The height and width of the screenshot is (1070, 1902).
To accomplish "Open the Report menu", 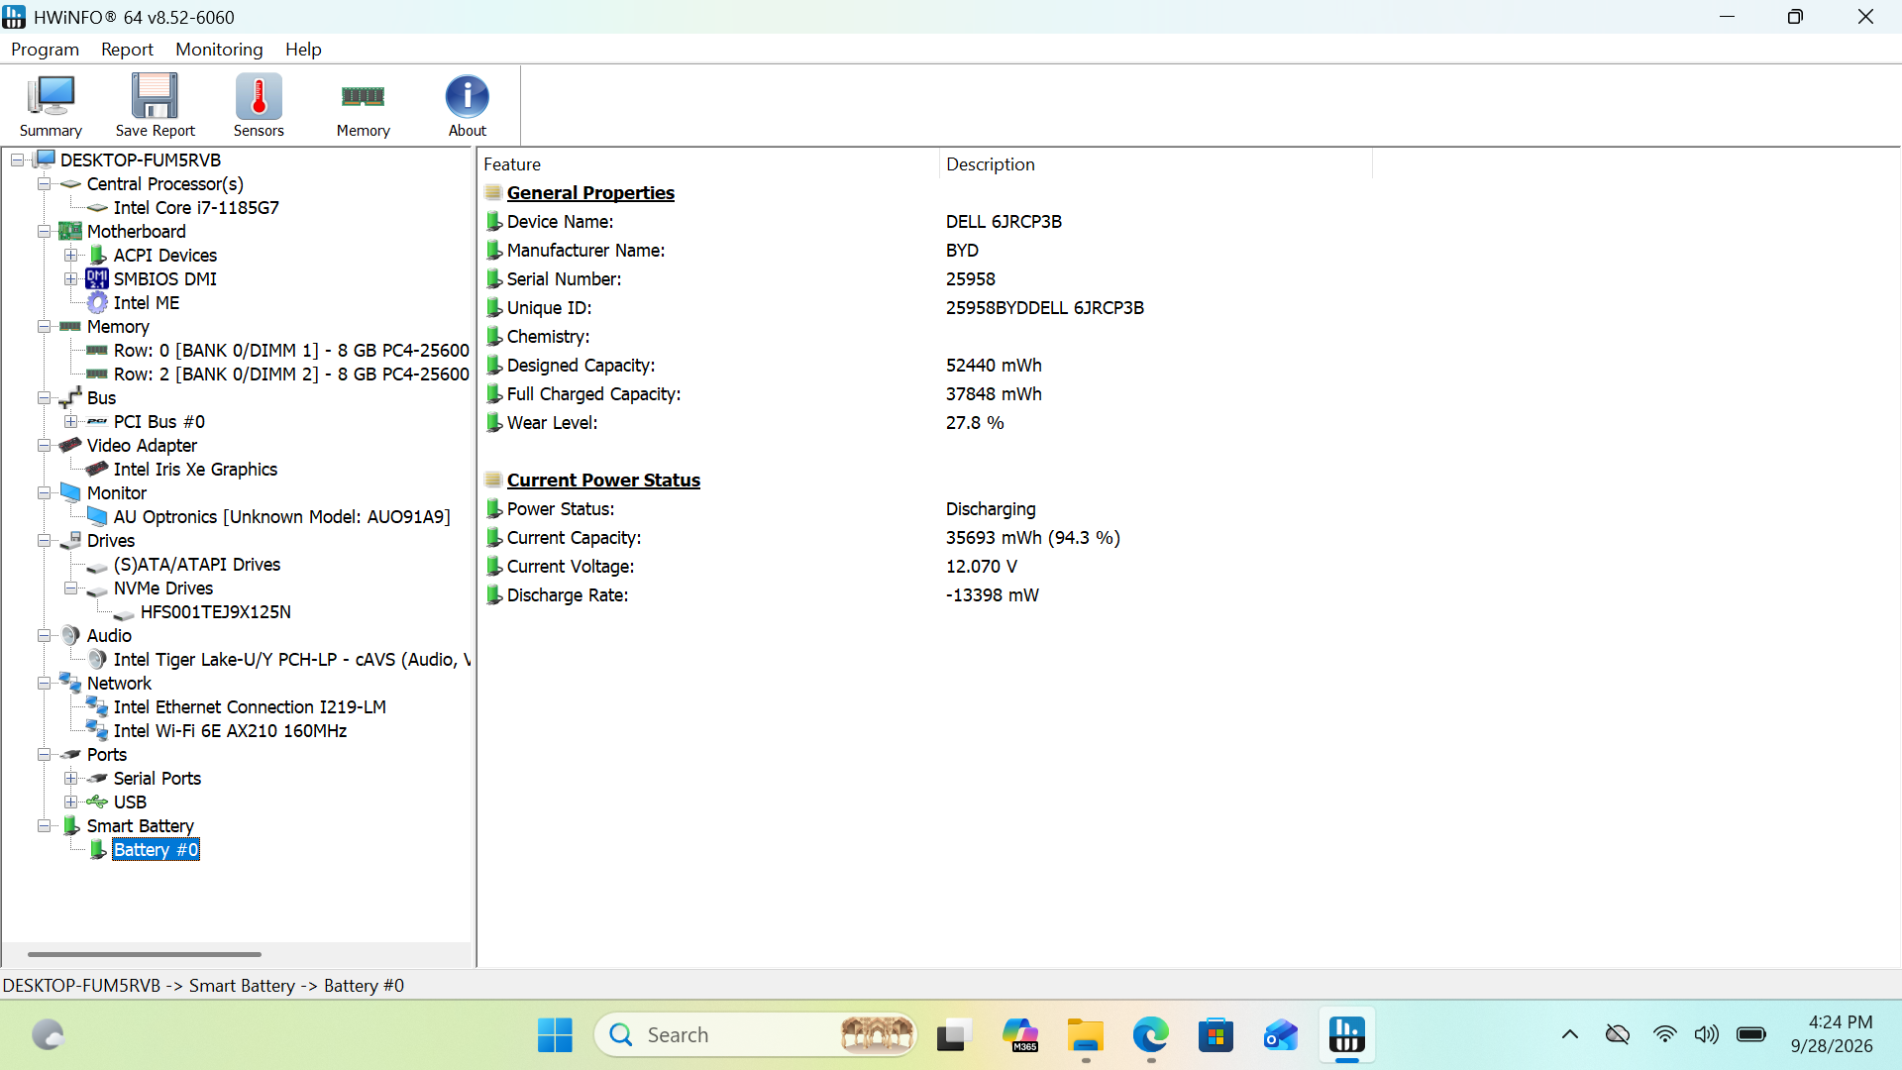I will coord(127,50).
